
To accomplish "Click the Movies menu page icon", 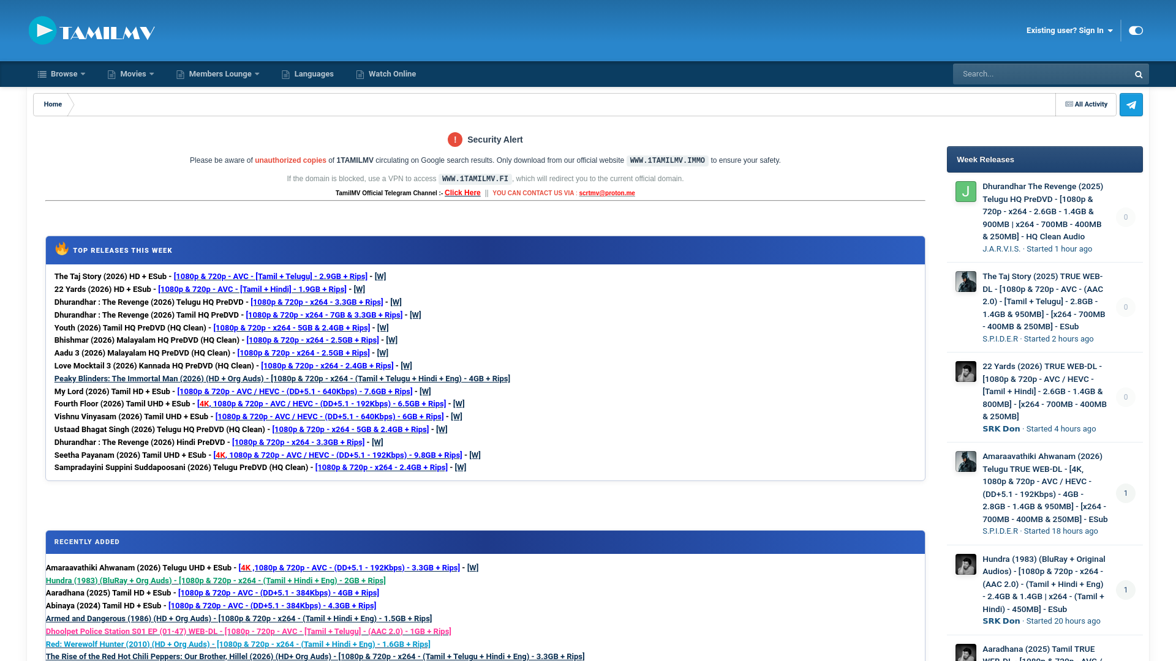I will [x=111, y=75].
